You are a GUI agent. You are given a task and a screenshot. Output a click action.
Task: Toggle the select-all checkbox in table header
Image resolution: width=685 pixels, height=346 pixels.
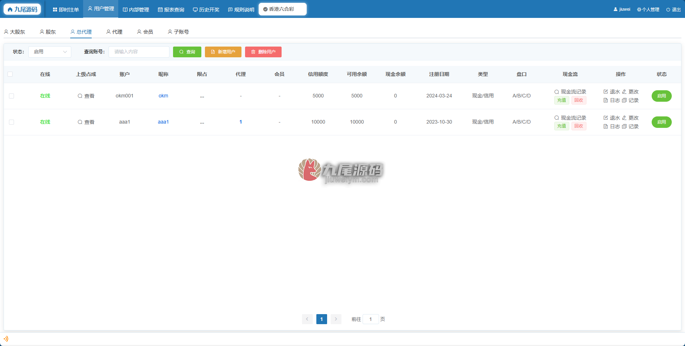10,74
